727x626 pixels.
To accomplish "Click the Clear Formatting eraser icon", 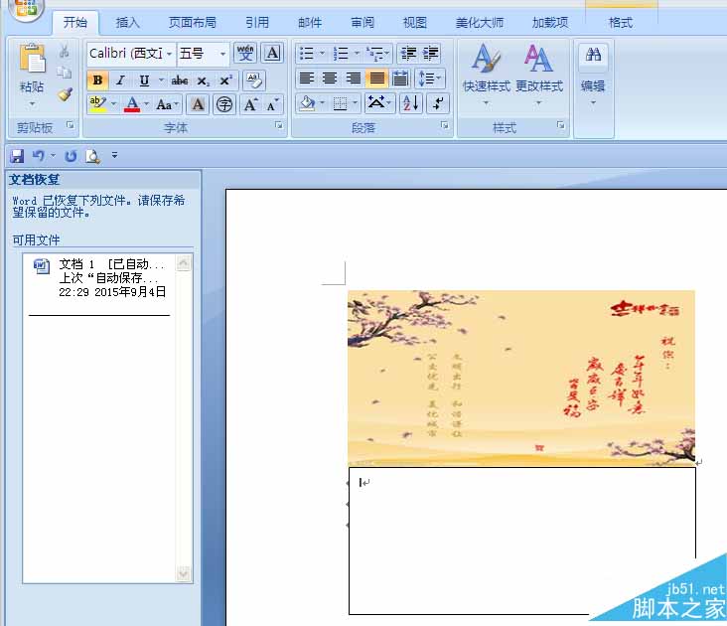I will pos(253,80).
